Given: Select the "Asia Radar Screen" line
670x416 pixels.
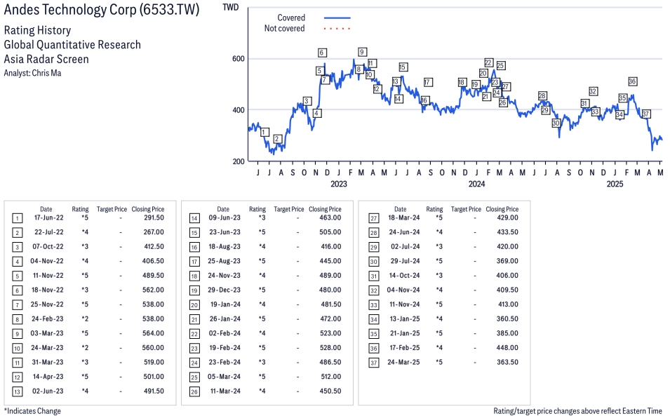Looking at the screenshot, I should click(x=46, y=59).
